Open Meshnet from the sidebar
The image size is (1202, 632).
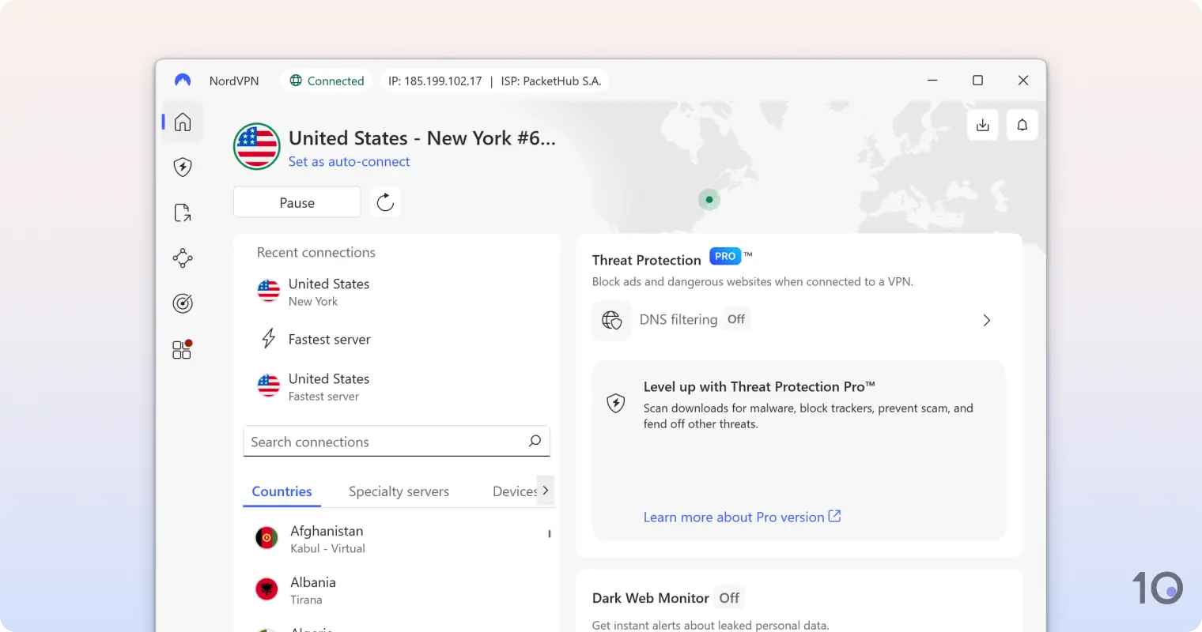coord(182,258)
